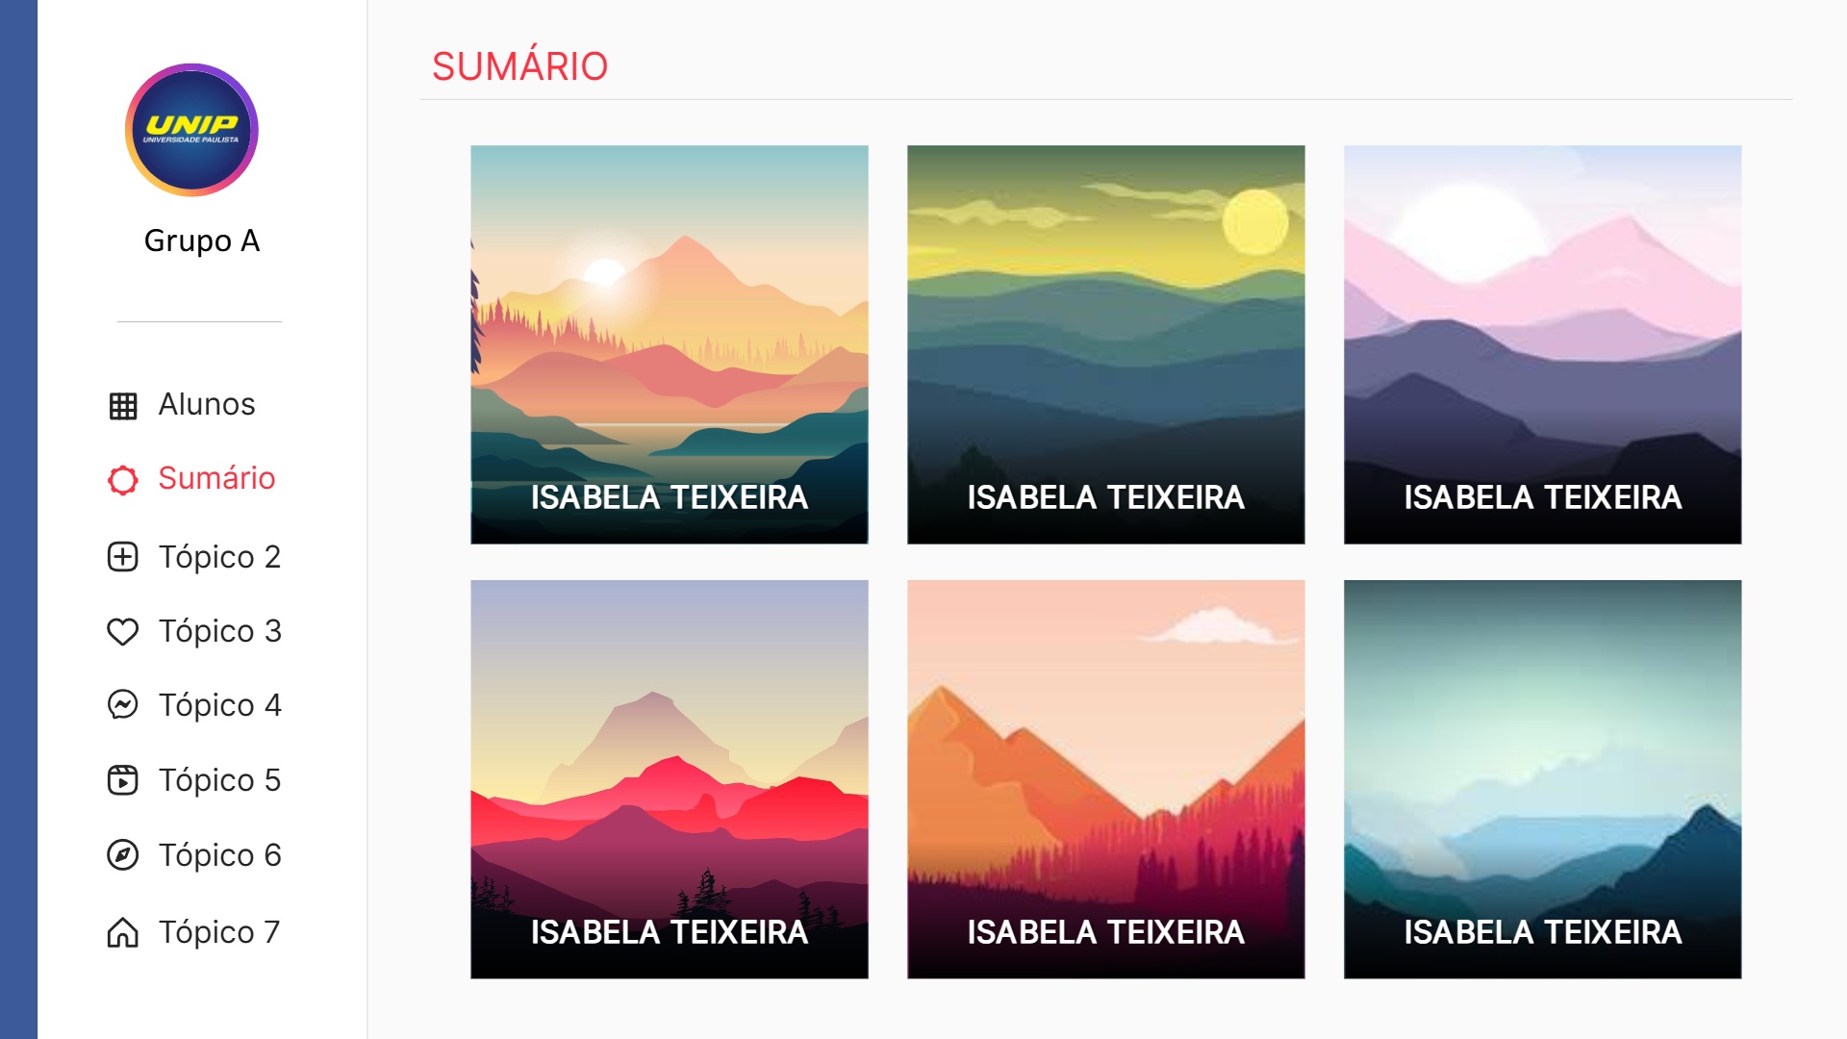The height and width of the screenshot is (1039, 1847).
Task: Open the teal misty mountains card
Action: point(1543,779)
